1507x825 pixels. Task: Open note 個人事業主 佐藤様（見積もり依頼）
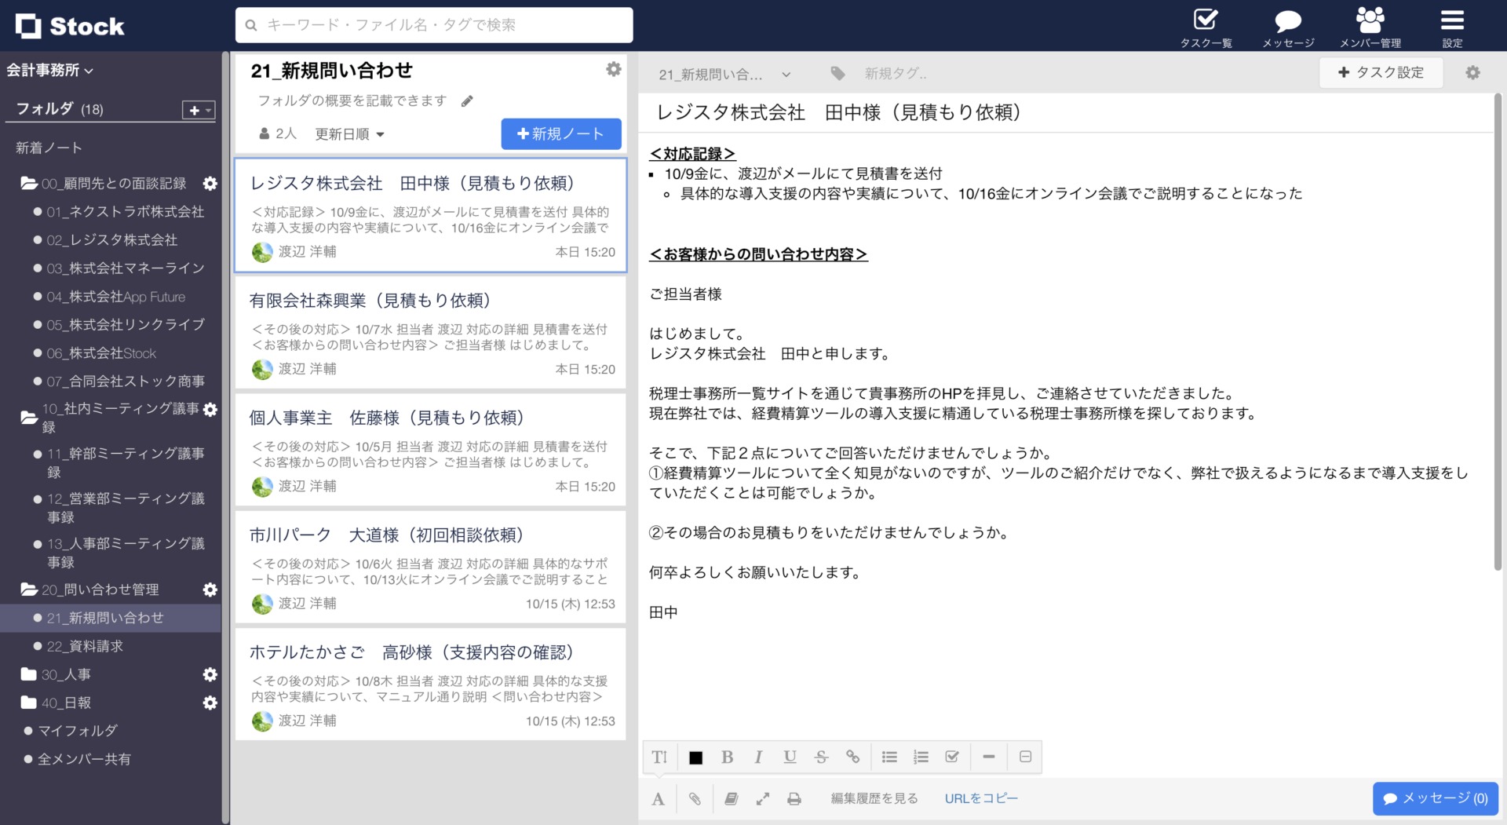pos(431,451)
